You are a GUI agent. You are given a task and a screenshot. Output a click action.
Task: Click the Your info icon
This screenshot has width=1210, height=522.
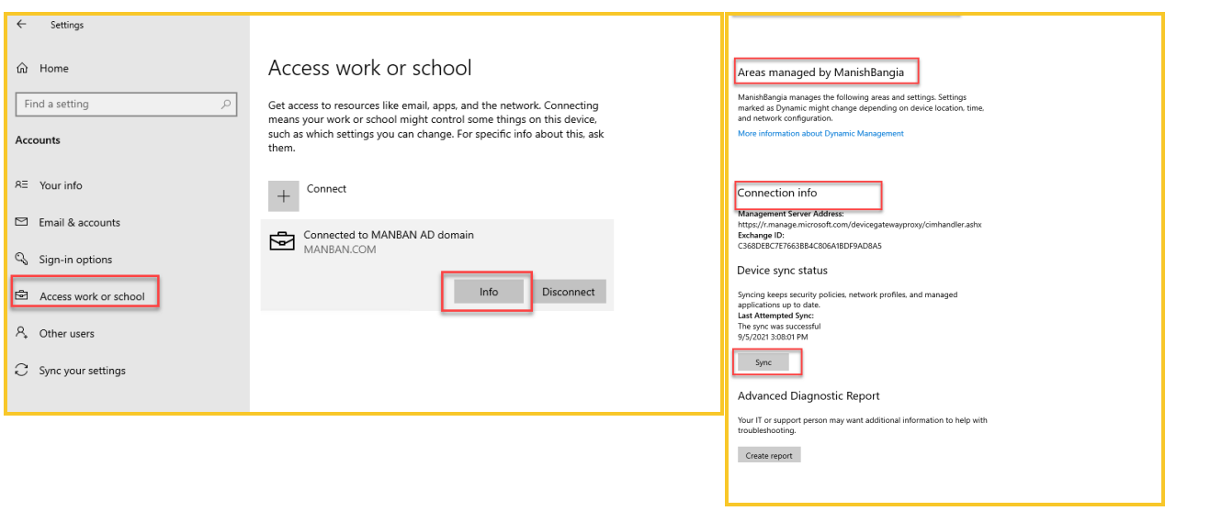click(22, 185)
